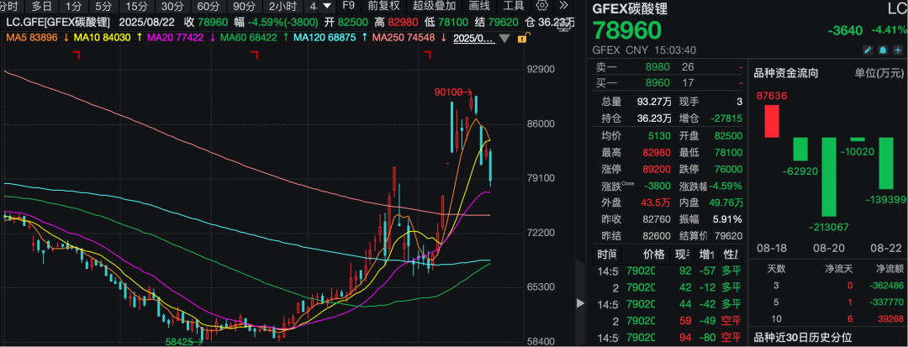908x347 pixels.
Task: Click the green -139399 outflow bar for 08-22
Action: (886, 163)
